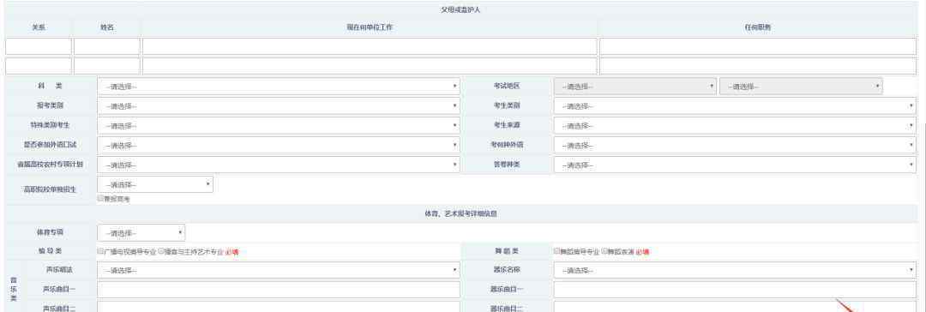Click second row 现在何单位工作 input field

tap(370, 66)
